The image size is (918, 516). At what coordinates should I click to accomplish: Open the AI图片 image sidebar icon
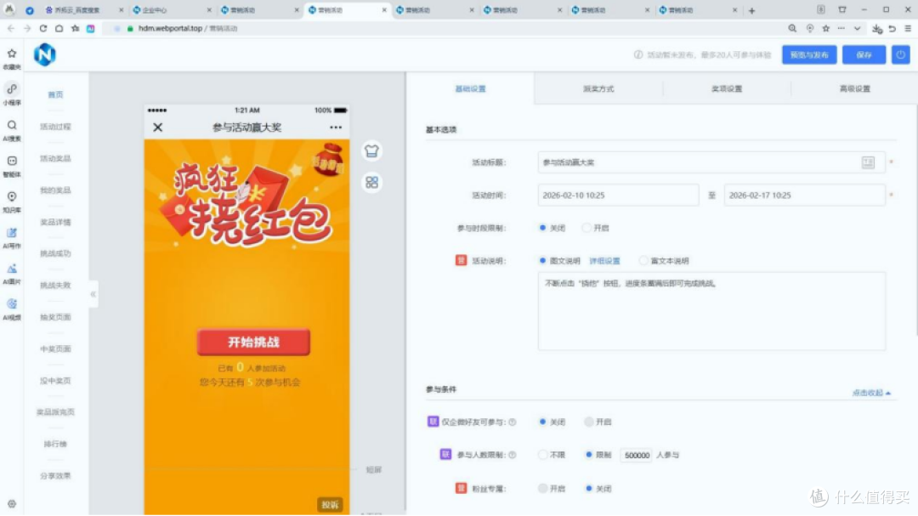(12, 269)
